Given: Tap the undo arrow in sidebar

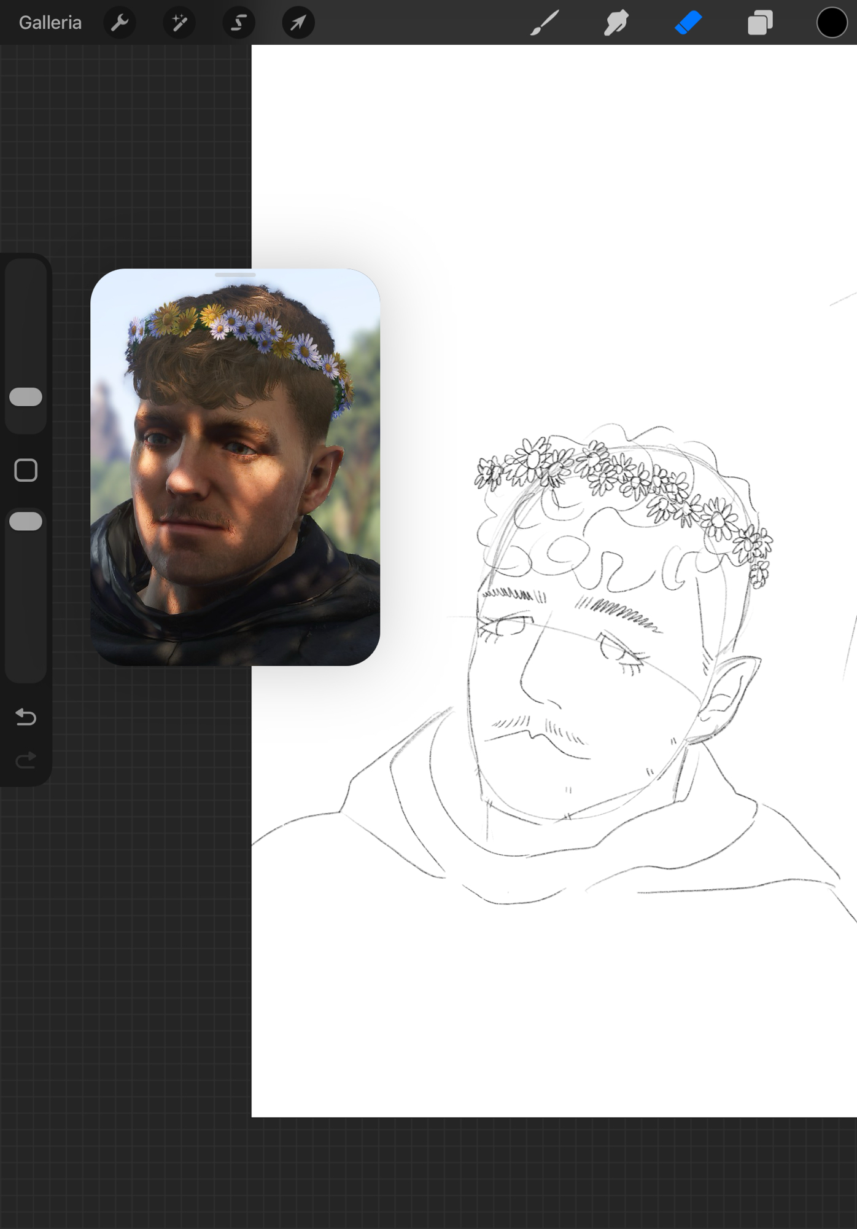Looking at the screenshot, I should click(x=26, y=717).
